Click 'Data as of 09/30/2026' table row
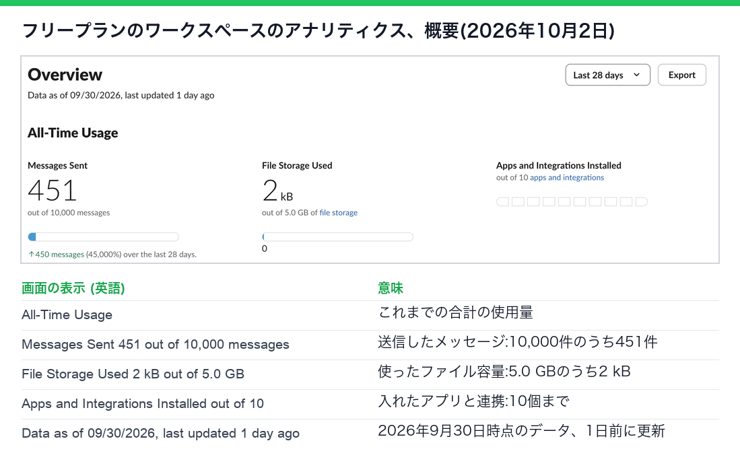The image size is (740, 474). (x=370, y=434)
